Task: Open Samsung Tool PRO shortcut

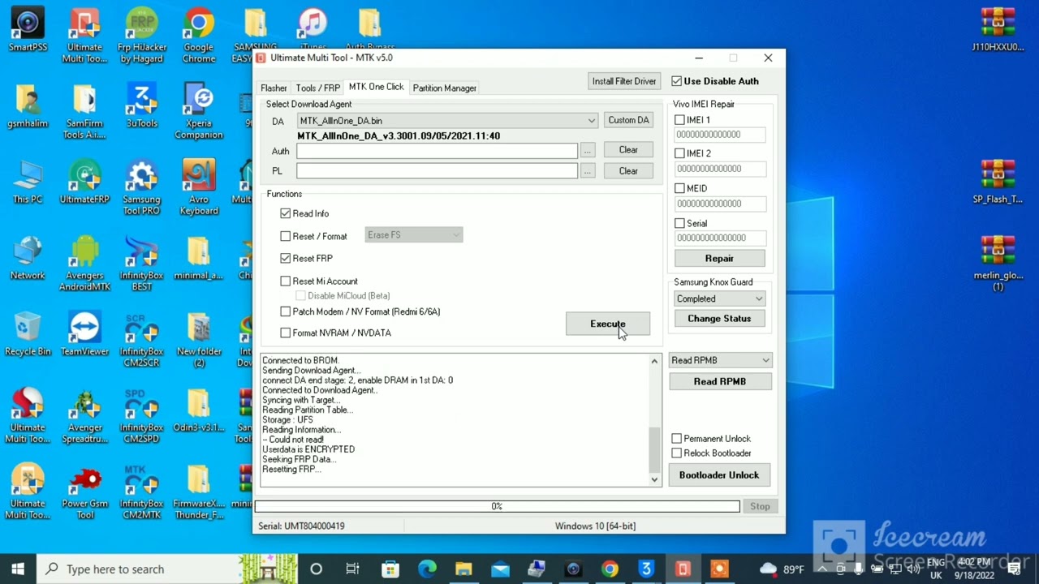Action: [141, 188]
